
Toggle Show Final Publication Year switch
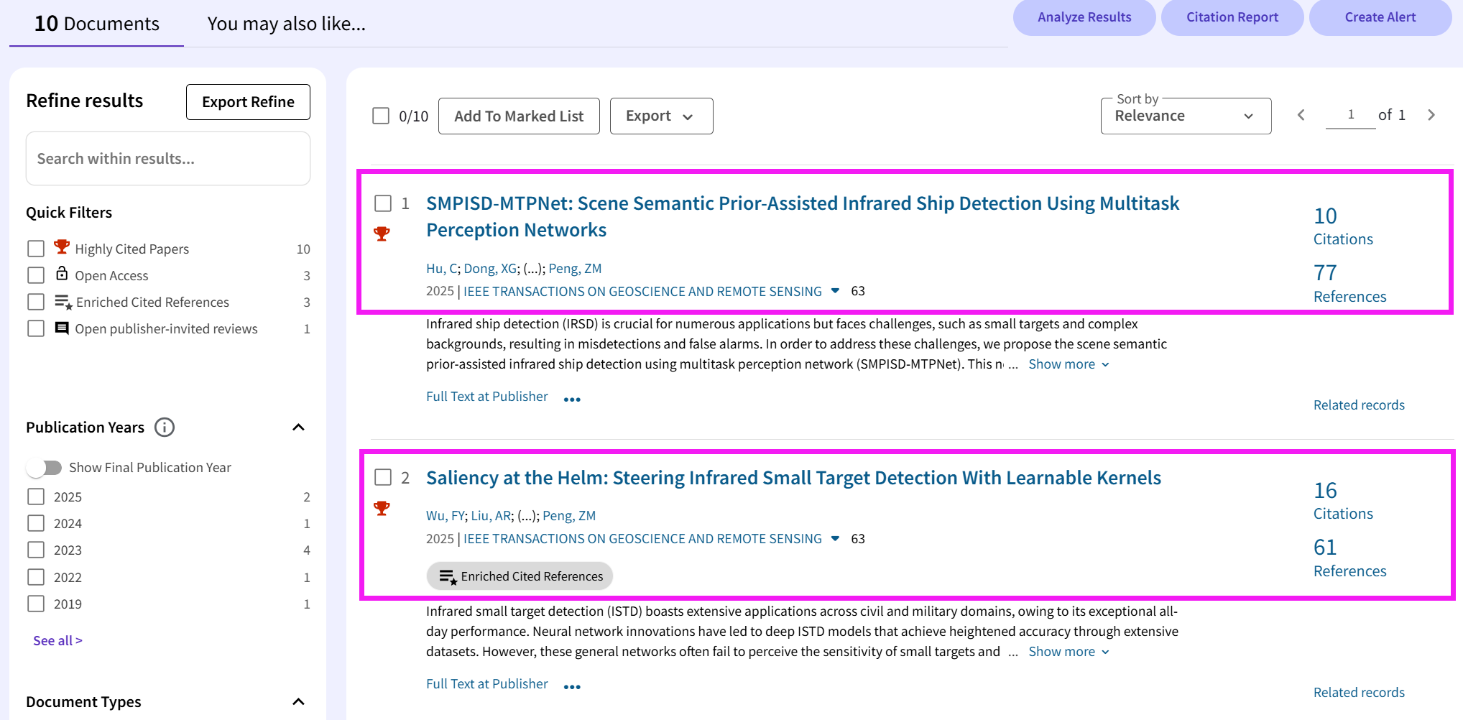coord(45,468)
